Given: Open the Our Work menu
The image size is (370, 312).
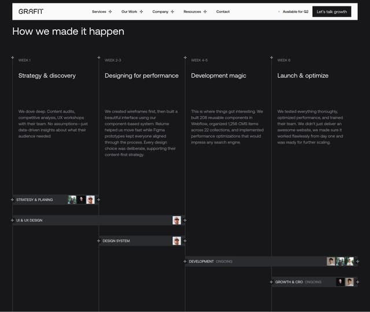Looking at the screenshot, I should point(129,12).
